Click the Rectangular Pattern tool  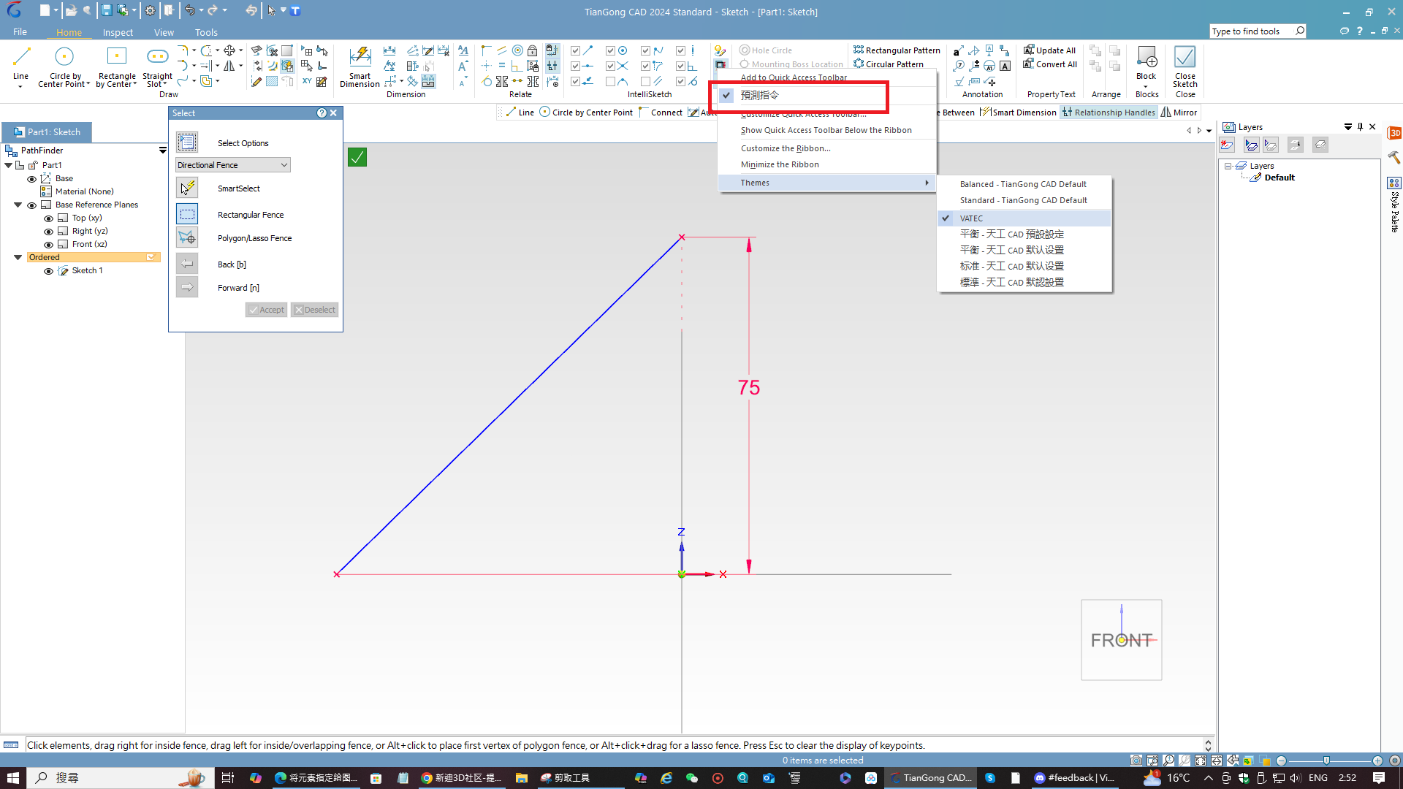click(x=897, y=50)
